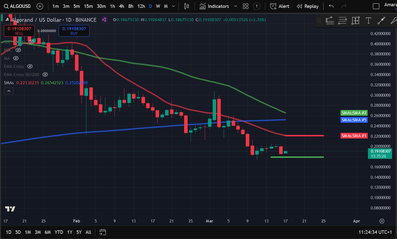
Task: Unhide the EMA Cross indicator
Action: click(30, 66)
